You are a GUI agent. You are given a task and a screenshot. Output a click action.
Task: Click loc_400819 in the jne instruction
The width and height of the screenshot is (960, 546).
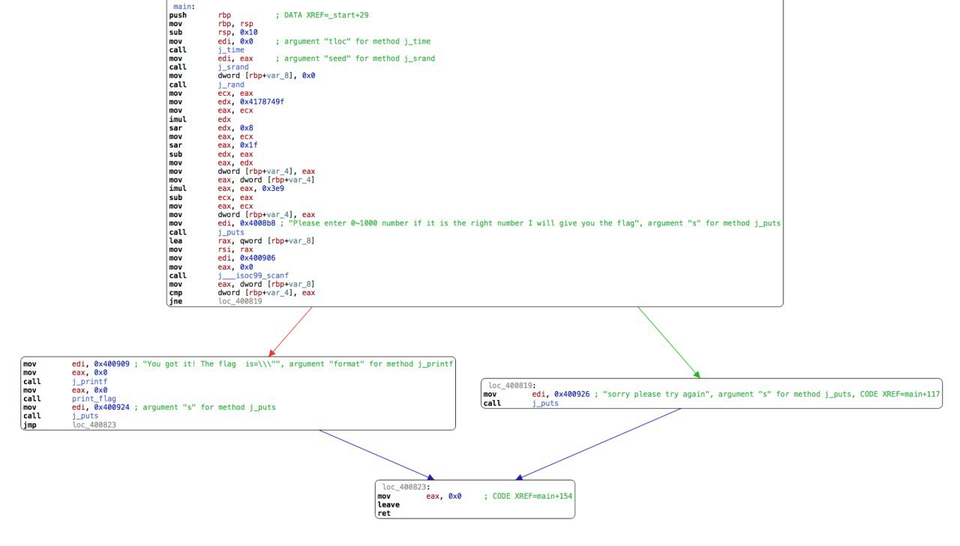click(240, 301)
